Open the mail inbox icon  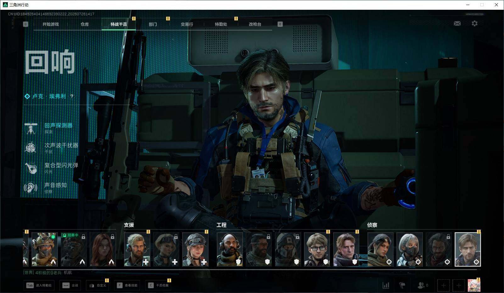[x=457, y=24]
